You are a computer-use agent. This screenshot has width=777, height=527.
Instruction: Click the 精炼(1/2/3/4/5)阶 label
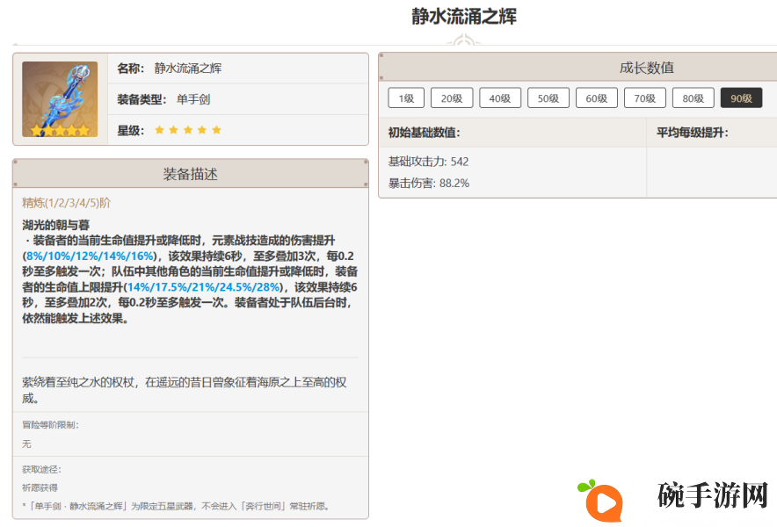67,203
